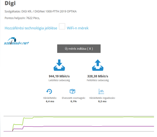Click the download speed icon
Viewport: 157px width, 137px height.
tap(59, 65)
